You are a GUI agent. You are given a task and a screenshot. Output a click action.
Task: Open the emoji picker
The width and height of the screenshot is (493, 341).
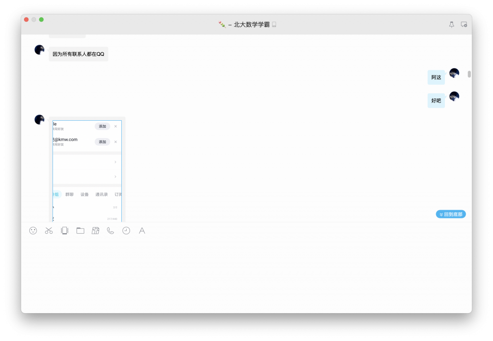[x=32, y=230]
